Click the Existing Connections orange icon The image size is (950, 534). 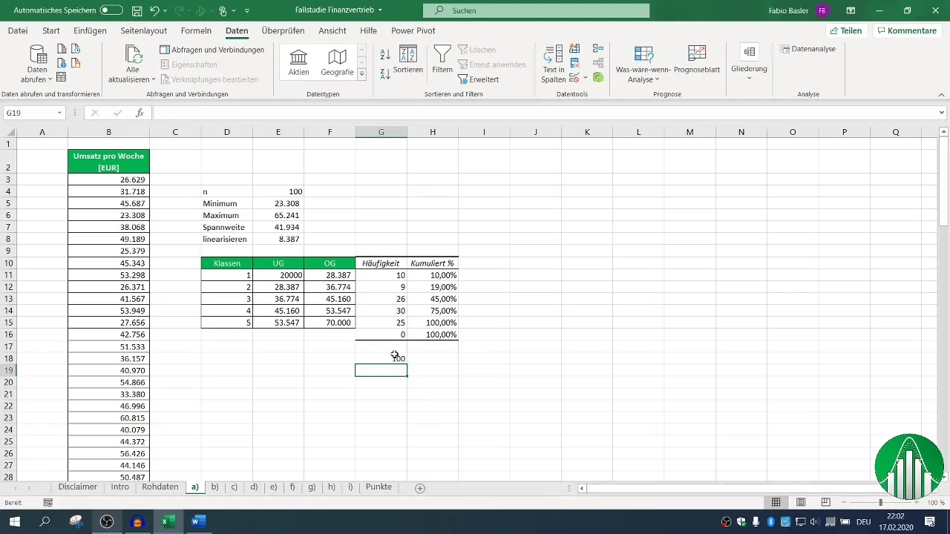pyautogui.click(x=76, y=63)
